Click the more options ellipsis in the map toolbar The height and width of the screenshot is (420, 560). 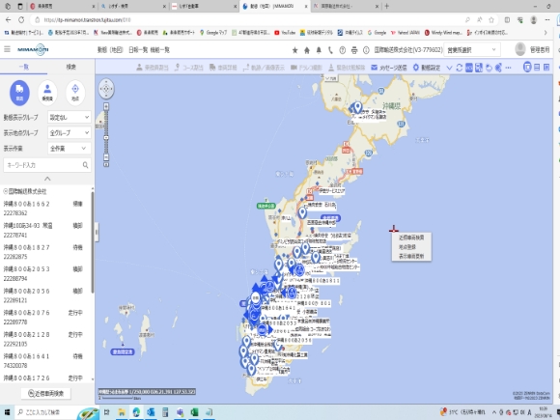[x=508, y=68]
